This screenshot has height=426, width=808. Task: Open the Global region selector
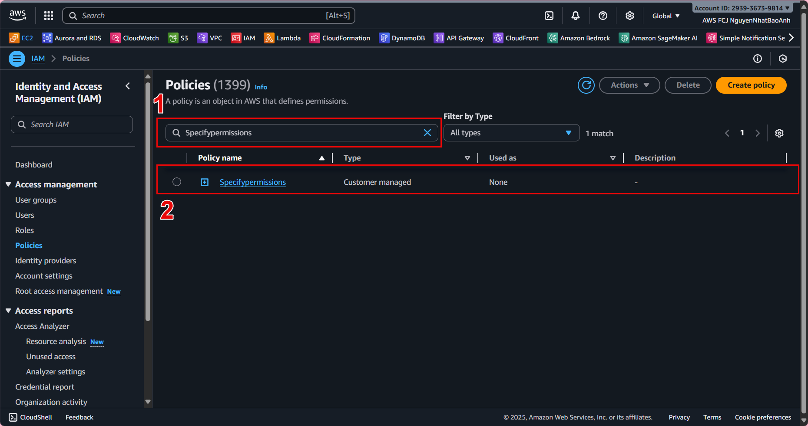[666, 16]
